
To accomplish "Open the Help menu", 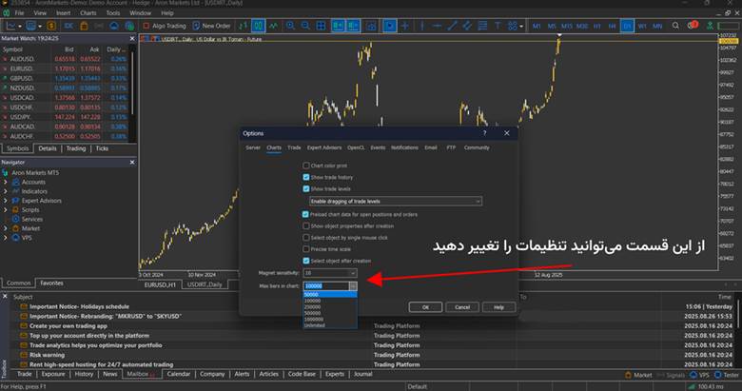I will pos(167,13).
